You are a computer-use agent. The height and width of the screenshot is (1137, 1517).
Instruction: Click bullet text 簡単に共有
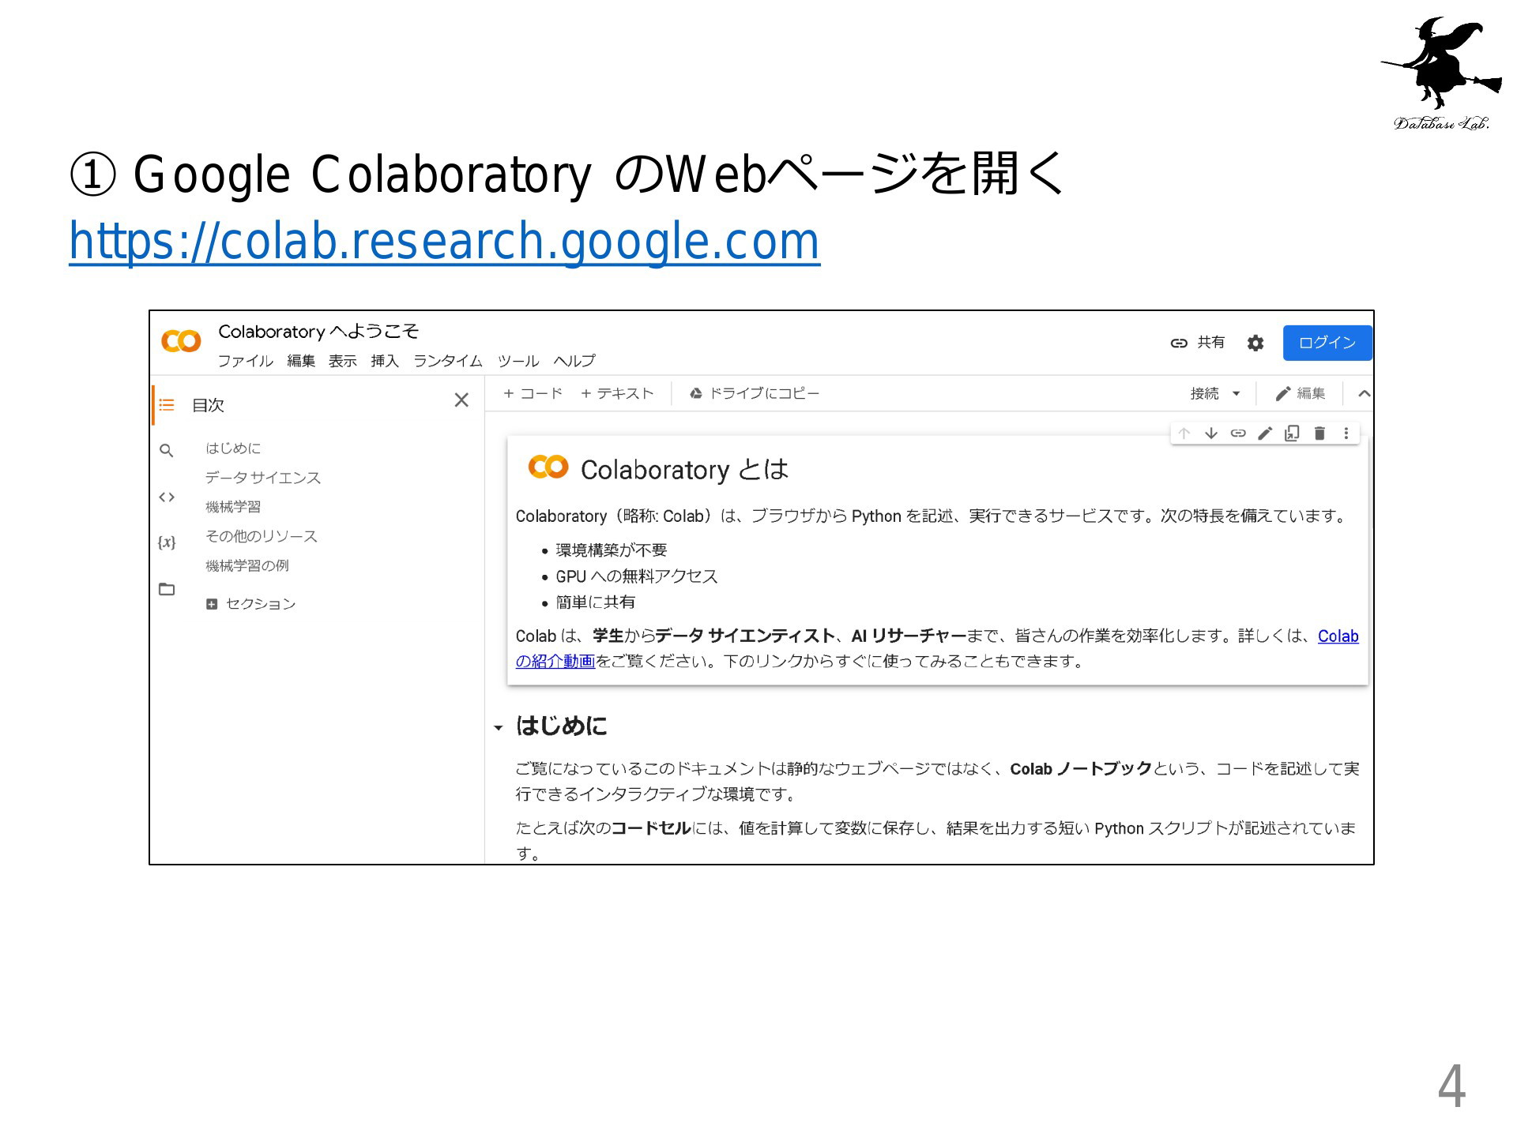pyautogui.click(x=596, y=602)
